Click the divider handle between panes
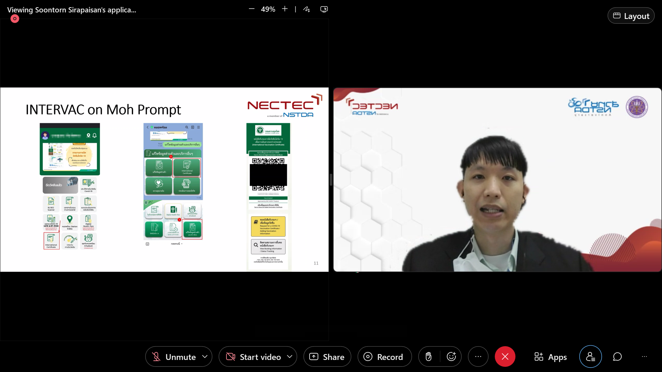The height and width of the screenshot is (372, 662). tap(331, 180)
